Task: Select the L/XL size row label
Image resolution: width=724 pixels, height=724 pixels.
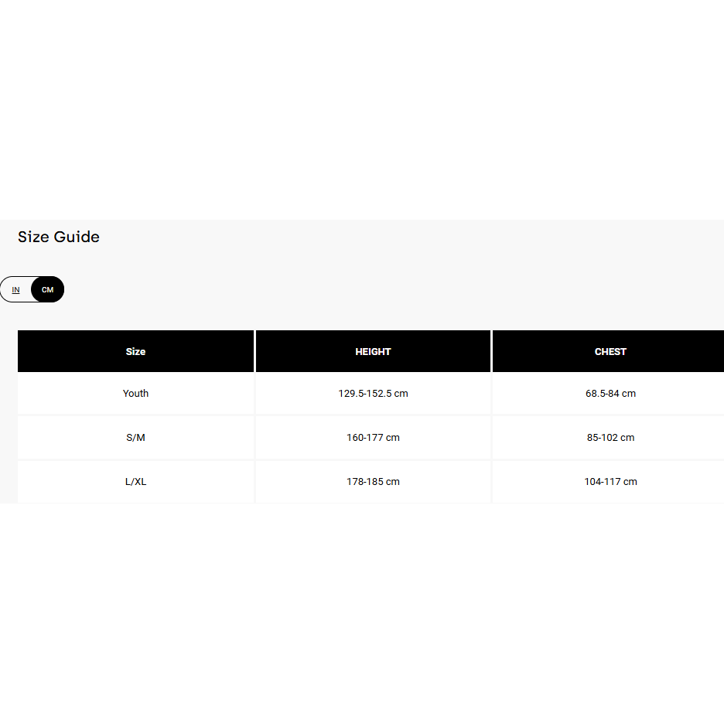Action: (x=135, y=481)
